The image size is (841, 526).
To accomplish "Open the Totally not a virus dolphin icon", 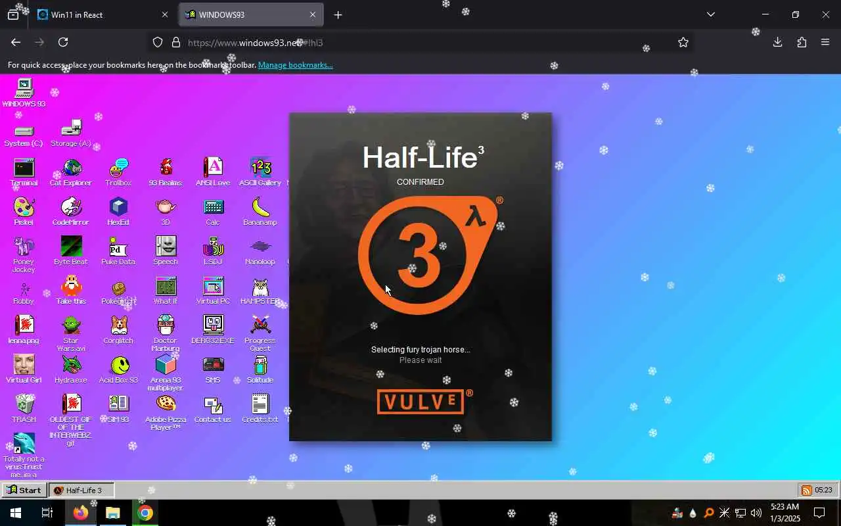I will pos(24,456).
